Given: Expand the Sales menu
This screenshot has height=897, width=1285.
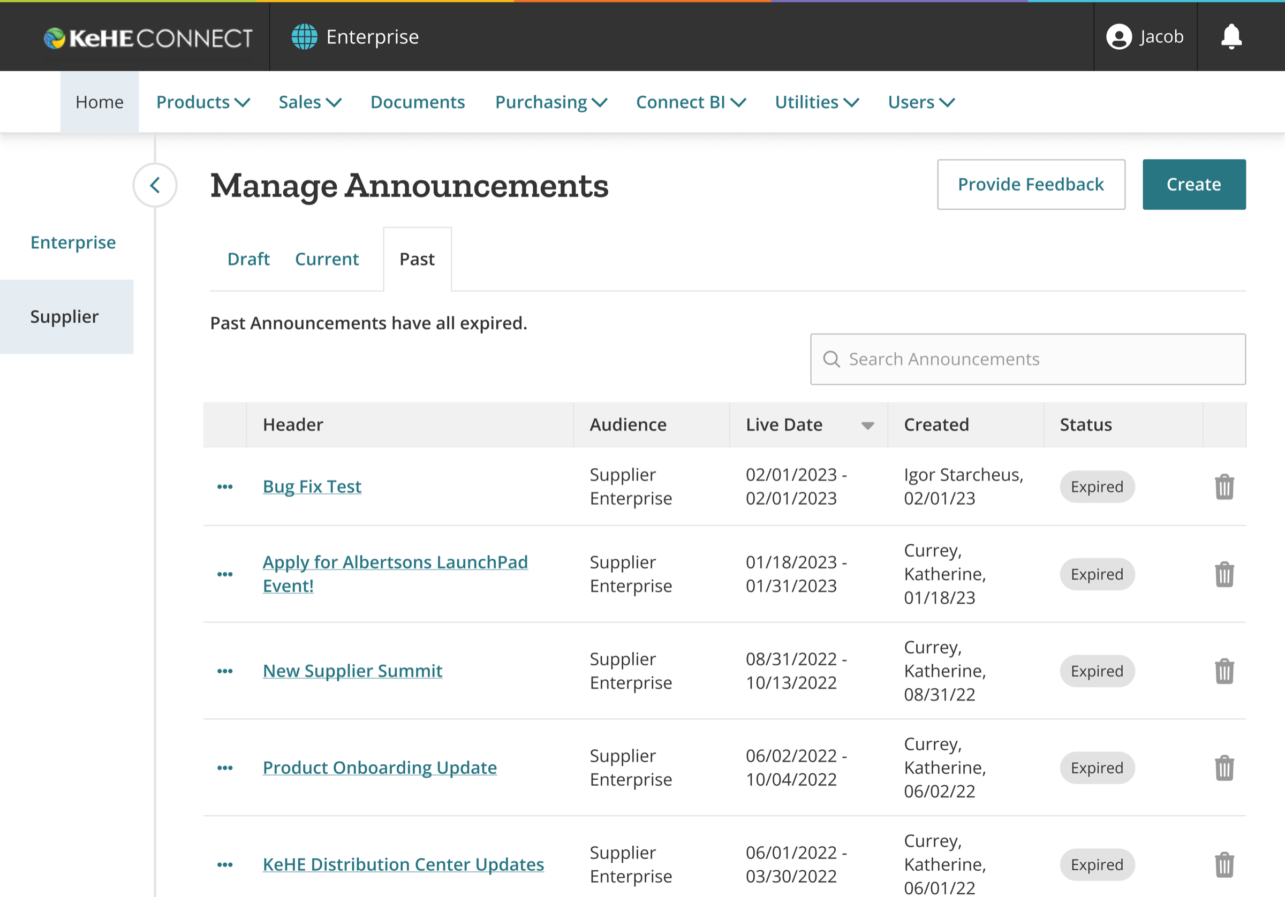Looking at the screenshot, I should pyautogui.click(x=310, y=102).
